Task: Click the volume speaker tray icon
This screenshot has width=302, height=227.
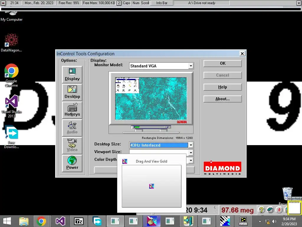Action: click(x=274, y=221)
